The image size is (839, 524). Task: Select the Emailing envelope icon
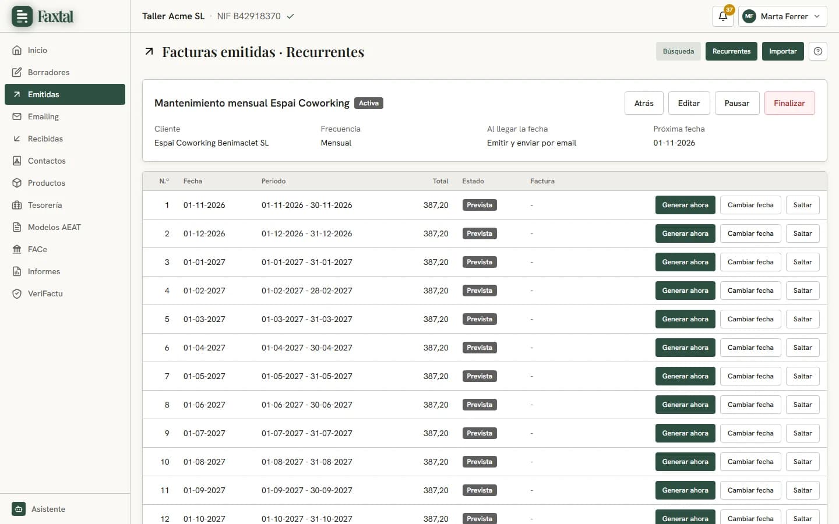[x=17, y=116]
